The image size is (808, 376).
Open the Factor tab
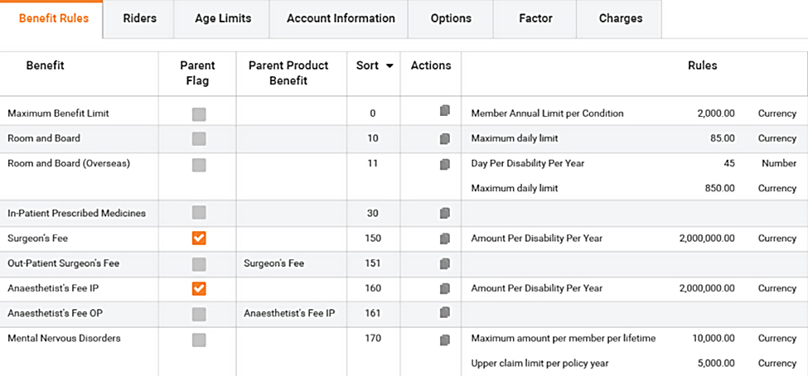tap(535, 18)
